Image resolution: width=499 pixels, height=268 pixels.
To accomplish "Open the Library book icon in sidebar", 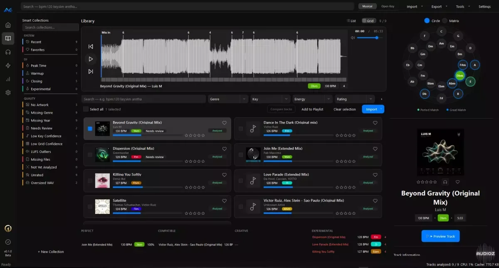I will 7,39.
